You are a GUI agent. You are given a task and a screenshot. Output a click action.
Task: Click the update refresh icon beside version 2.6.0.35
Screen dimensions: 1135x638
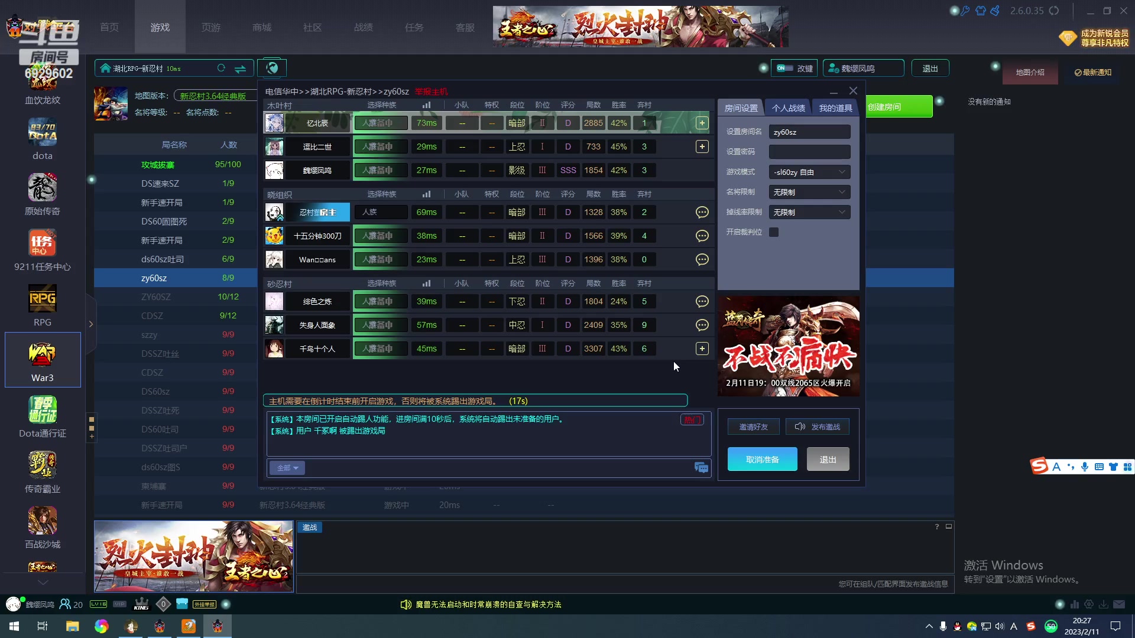point(1054,11)
